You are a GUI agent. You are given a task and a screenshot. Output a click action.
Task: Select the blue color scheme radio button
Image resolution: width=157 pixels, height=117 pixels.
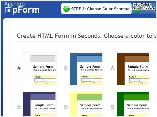click(x=66, y=68)
